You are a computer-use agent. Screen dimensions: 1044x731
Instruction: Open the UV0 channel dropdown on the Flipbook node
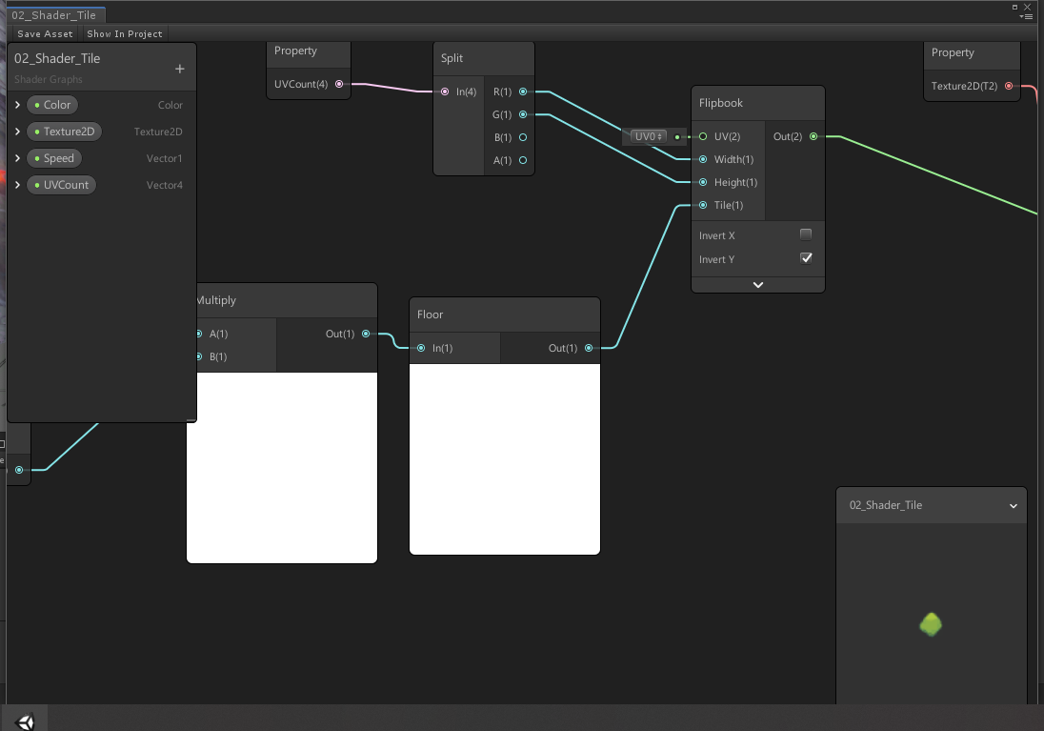(x=651, y=135)
